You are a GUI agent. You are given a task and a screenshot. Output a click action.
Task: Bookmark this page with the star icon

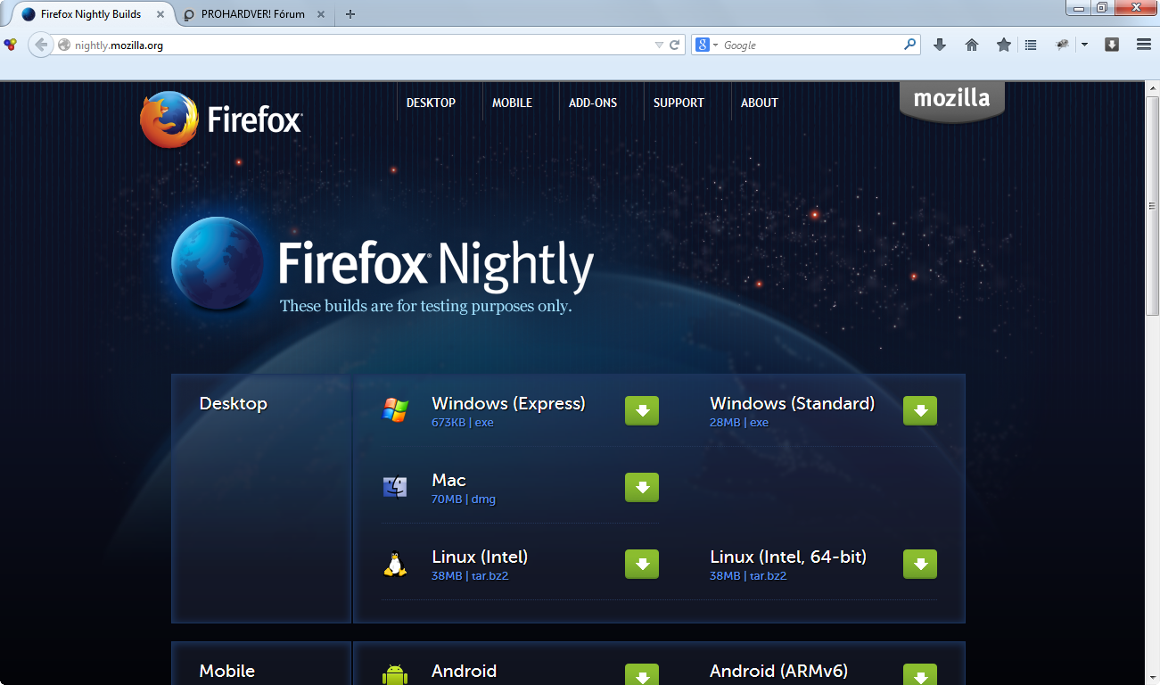point(1004,45)
